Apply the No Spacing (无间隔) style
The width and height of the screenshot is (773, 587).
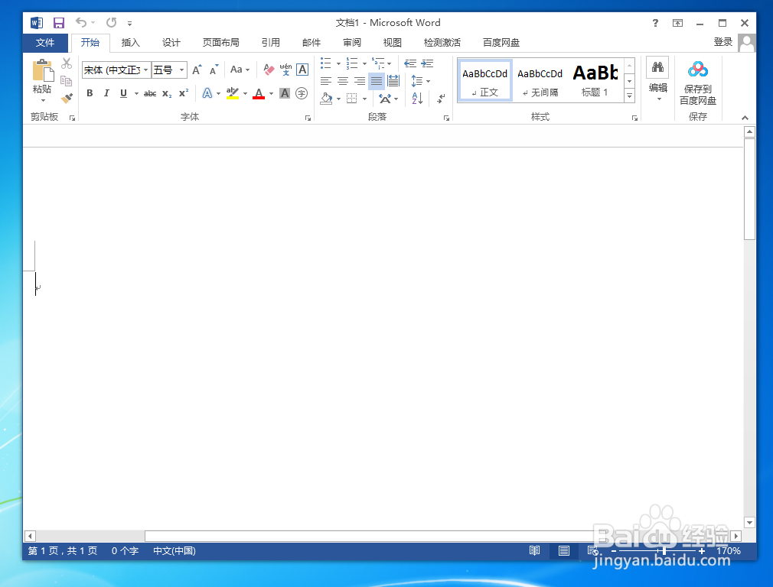pos(540,81)
